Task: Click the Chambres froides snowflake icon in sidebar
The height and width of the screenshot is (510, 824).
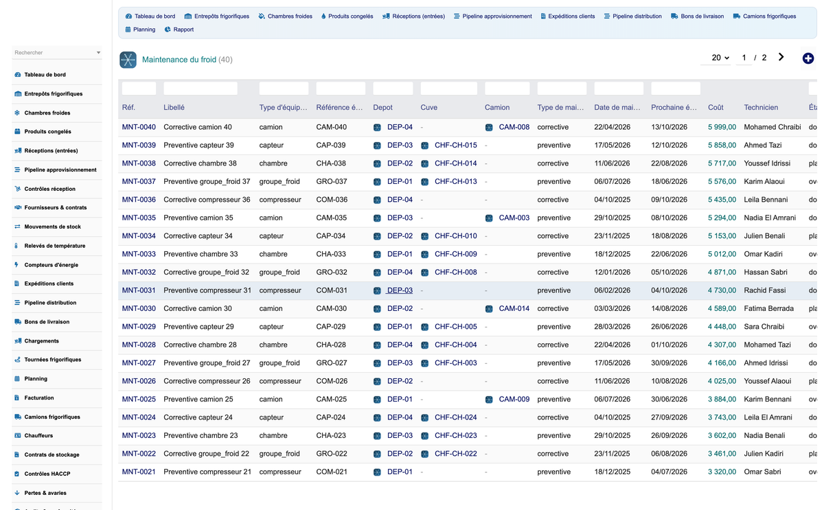Action: [17, 113]
